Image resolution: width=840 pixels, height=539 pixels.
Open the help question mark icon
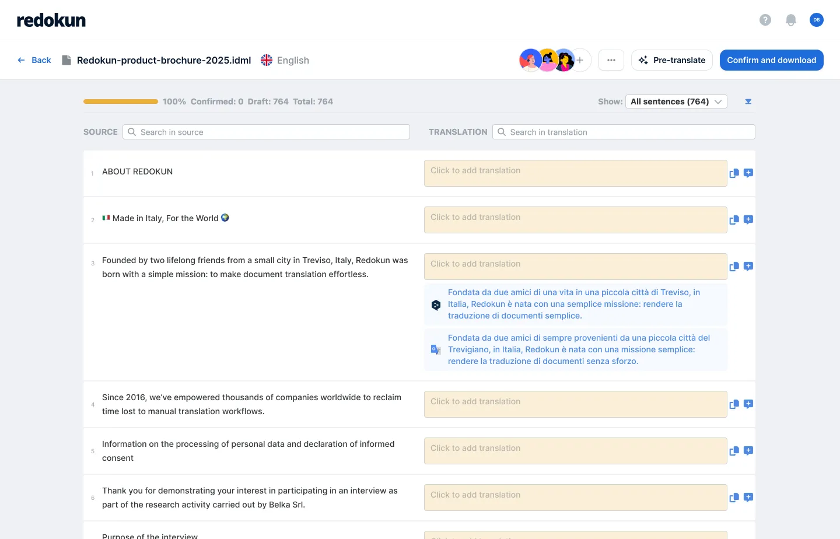pos(765,20)
